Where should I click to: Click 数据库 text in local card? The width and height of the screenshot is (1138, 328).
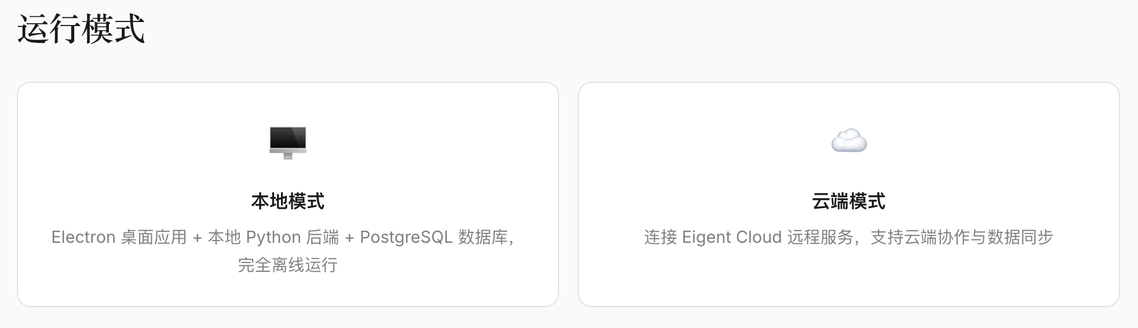[x=483, y=238]
